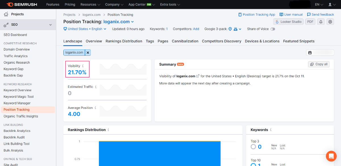Export report with PDF button
341x166 pixels.
[310, 22]
